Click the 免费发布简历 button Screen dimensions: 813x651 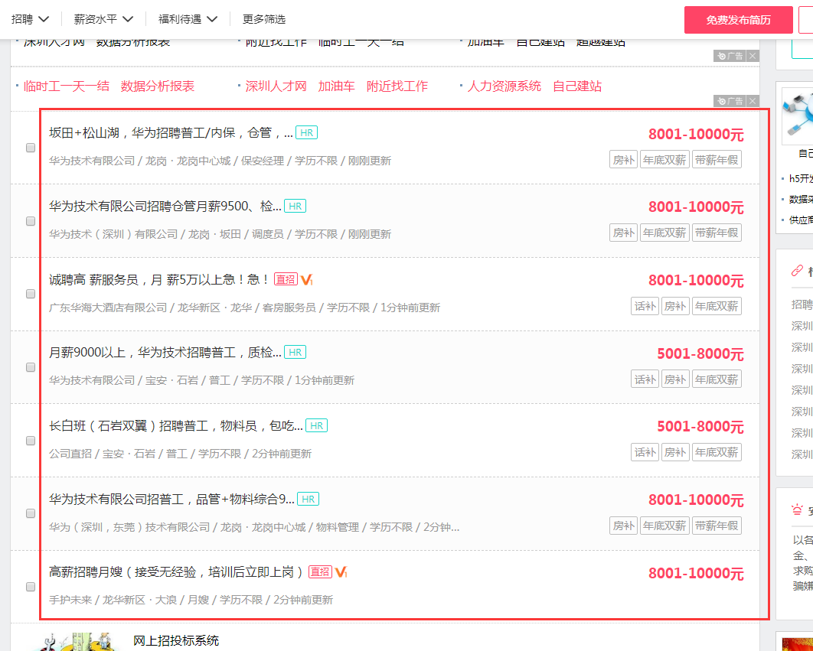737,19
